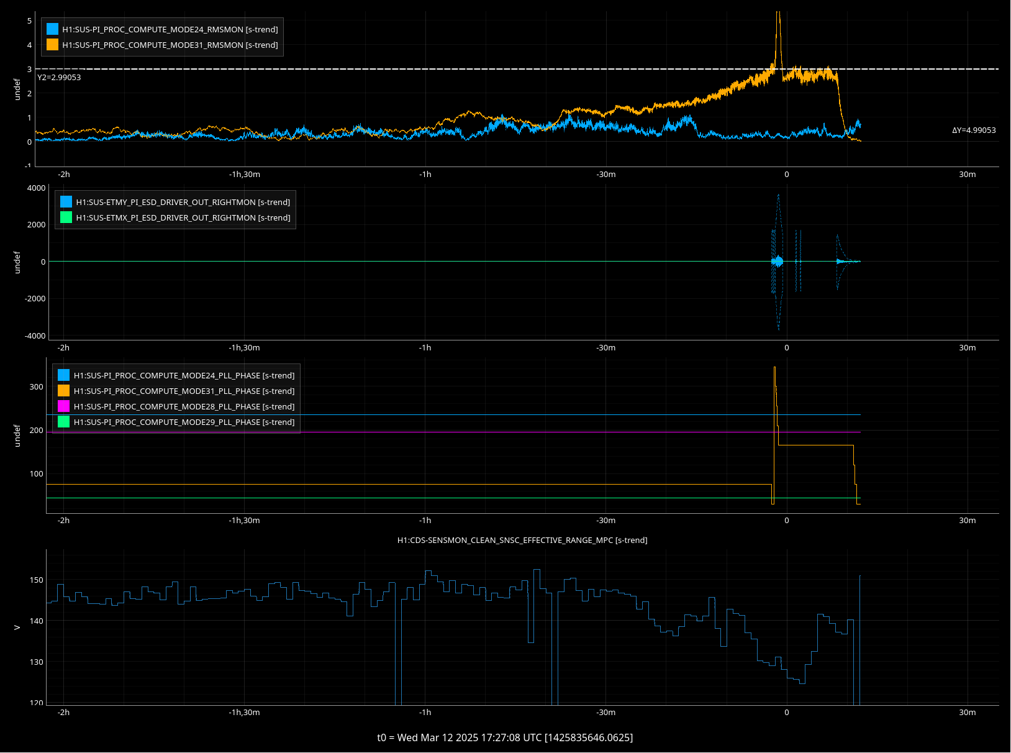Click the orange swatch for MODE31_PLL_PHASE legend entry
Image resolution: width=1011 pixels, height=753 pixels.
point(64,391)
